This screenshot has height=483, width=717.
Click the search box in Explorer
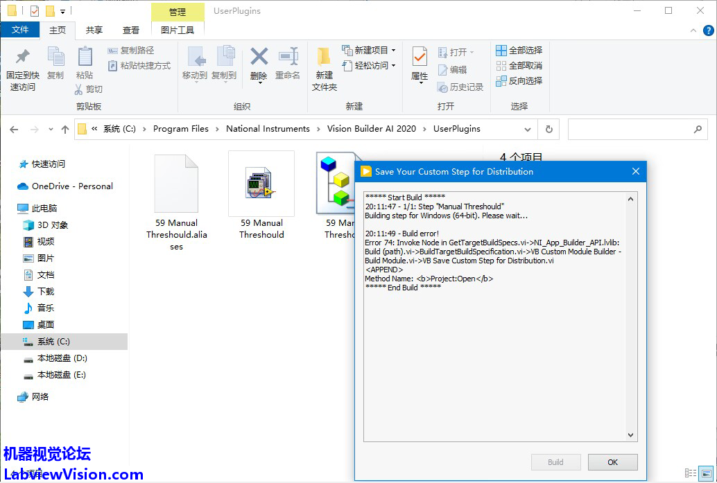click(x=630, y=129)
